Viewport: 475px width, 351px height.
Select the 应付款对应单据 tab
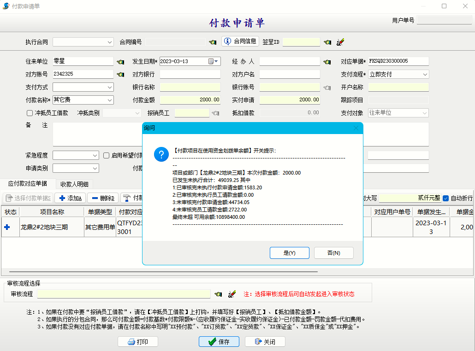tap(28, 183)
